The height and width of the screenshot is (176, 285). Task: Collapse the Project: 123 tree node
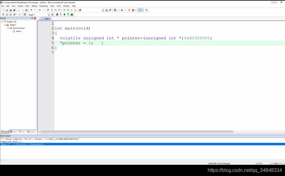point(2,22)
